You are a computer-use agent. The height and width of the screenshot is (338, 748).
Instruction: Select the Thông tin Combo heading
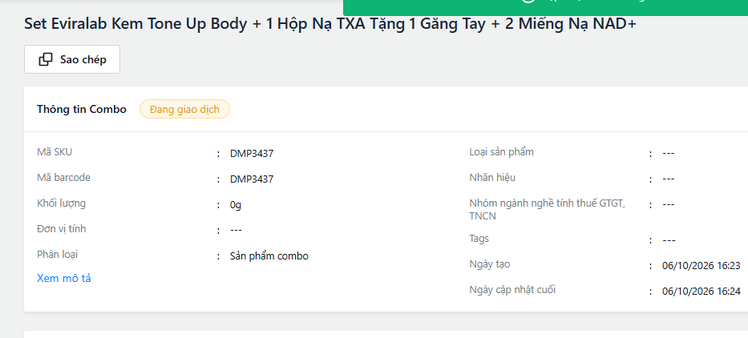[x=82, y=109]
